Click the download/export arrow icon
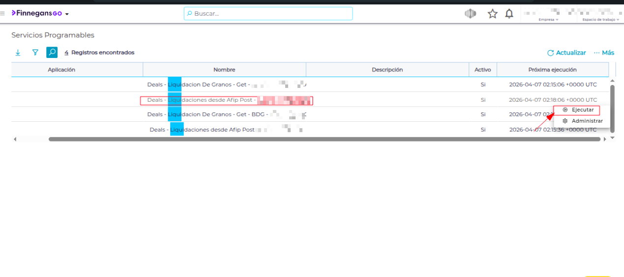This screenshot has height=277, width=624. point(18,53)
